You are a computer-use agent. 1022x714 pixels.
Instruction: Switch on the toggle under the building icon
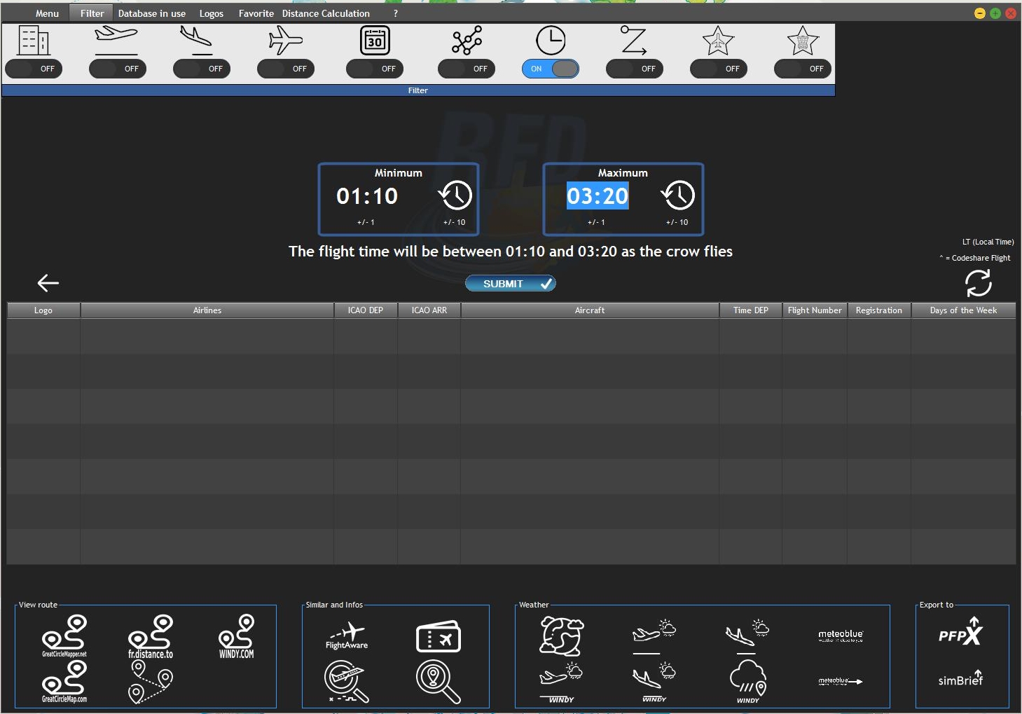34,69
